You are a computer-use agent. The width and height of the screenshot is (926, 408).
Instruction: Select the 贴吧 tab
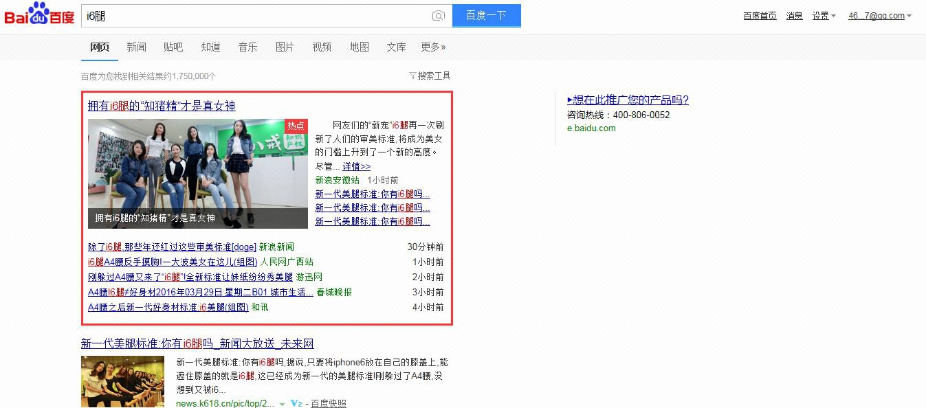[x=173, y=47]
